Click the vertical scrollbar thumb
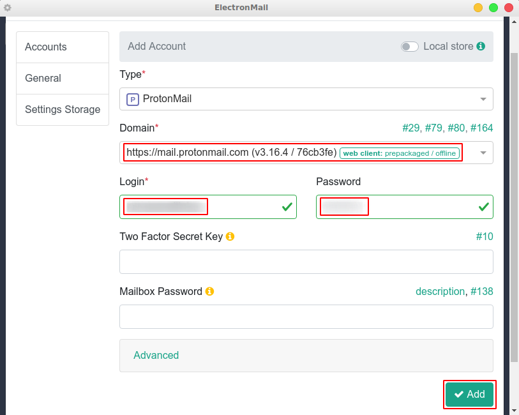519x415 pixels. 514,207
